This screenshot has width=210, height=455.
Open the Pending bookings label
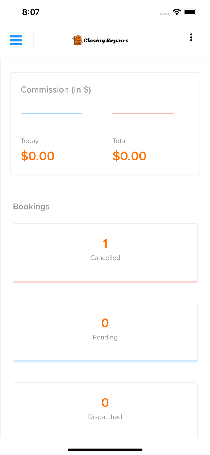[105, 337]
